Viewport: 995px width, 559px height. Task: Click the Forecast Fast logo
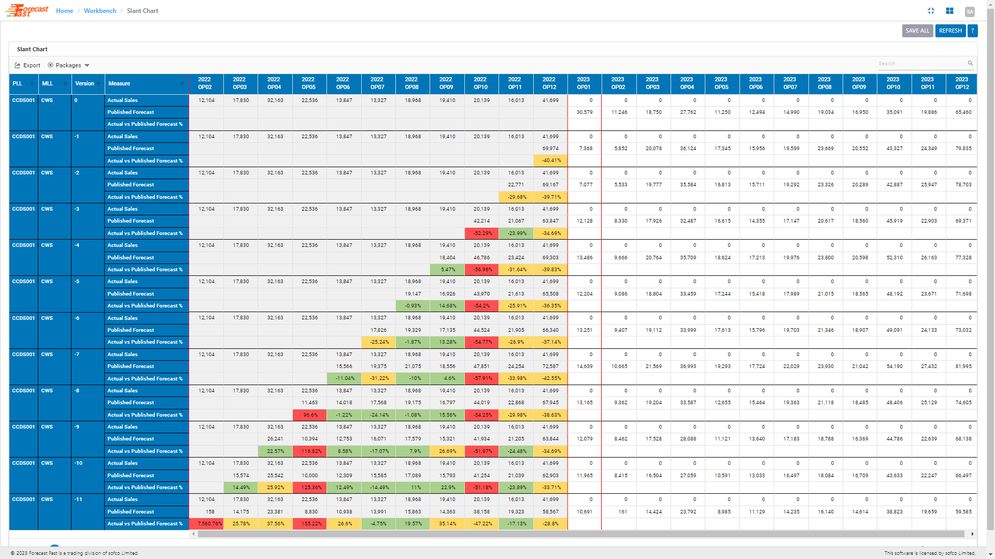point(27,10)
